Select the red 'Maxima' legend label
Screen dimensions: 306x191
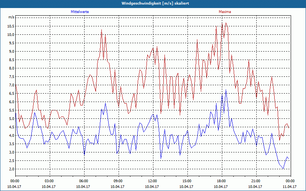[225, 12]
